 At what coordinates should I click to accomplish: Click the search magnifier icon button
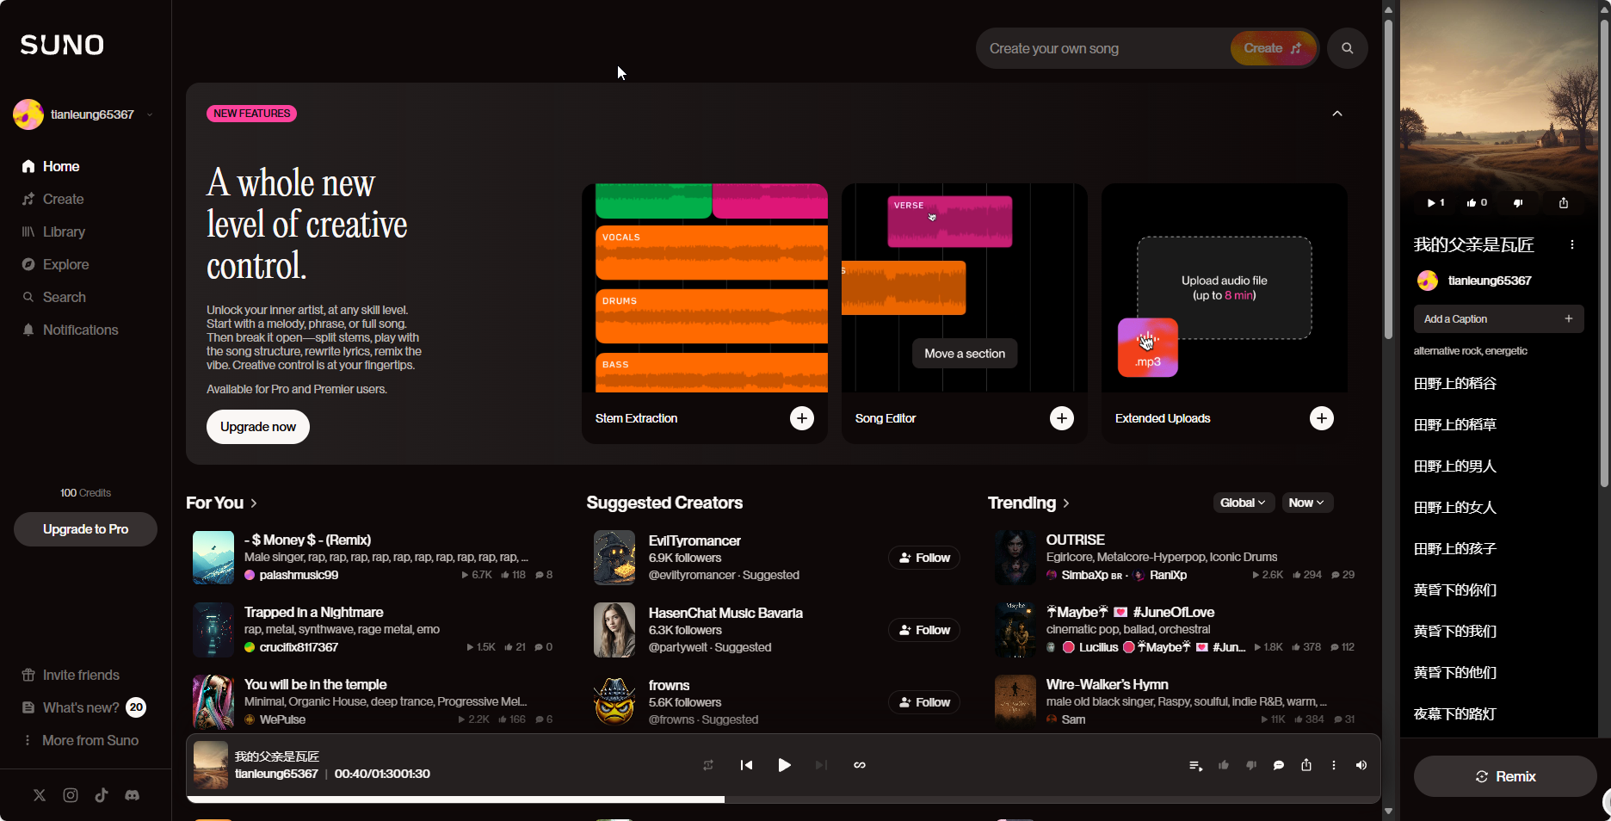click(1348, 48)
